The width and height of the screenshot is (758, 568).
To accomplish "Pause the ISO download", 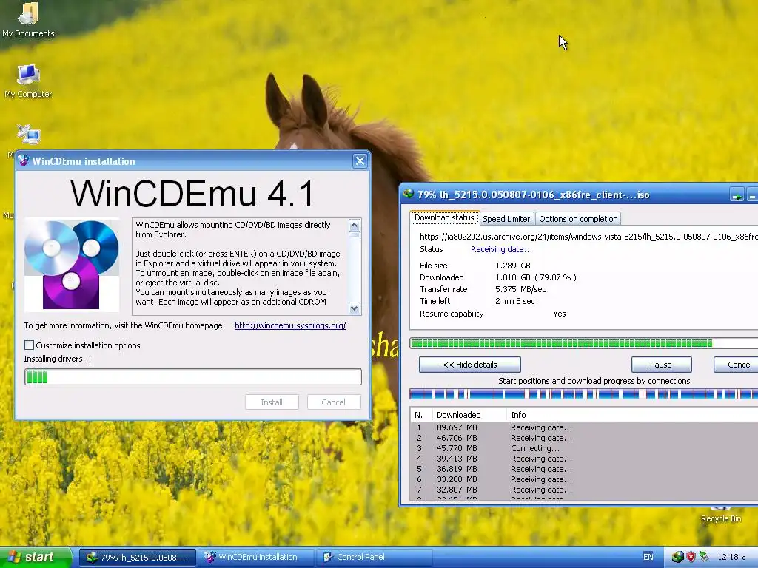I will tap(661, 365).
